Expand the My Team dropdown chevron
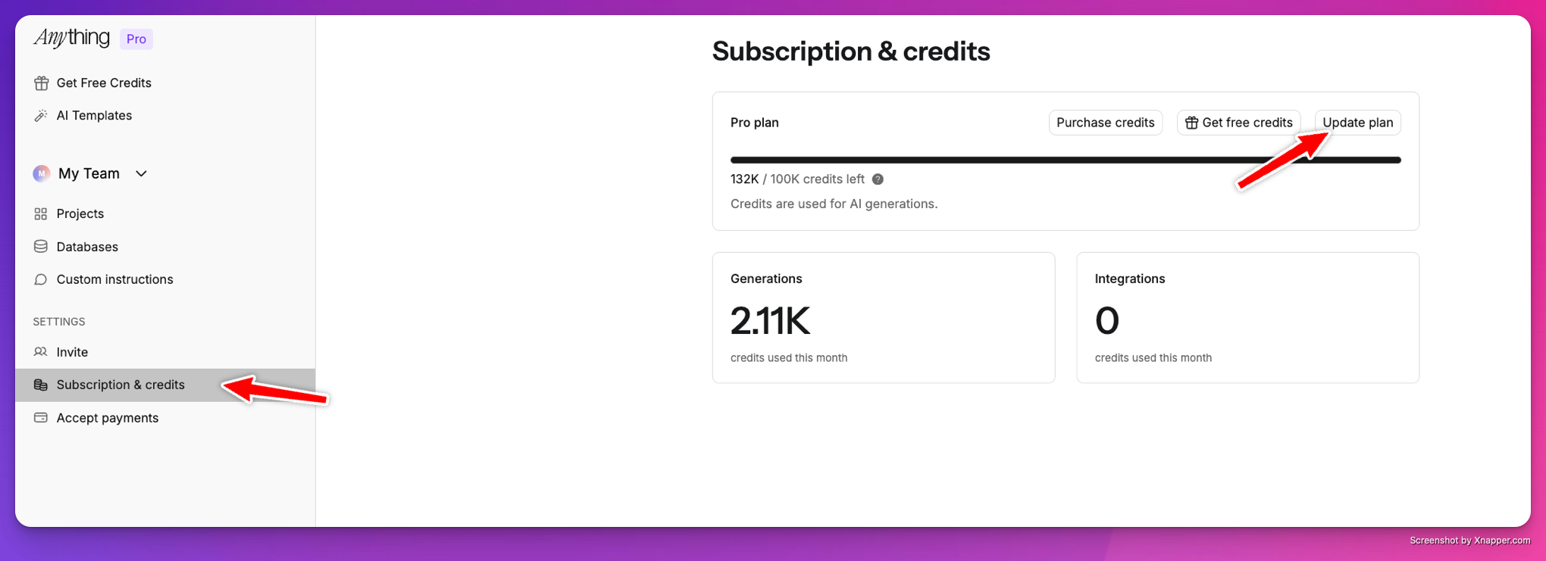 [141, 173]
